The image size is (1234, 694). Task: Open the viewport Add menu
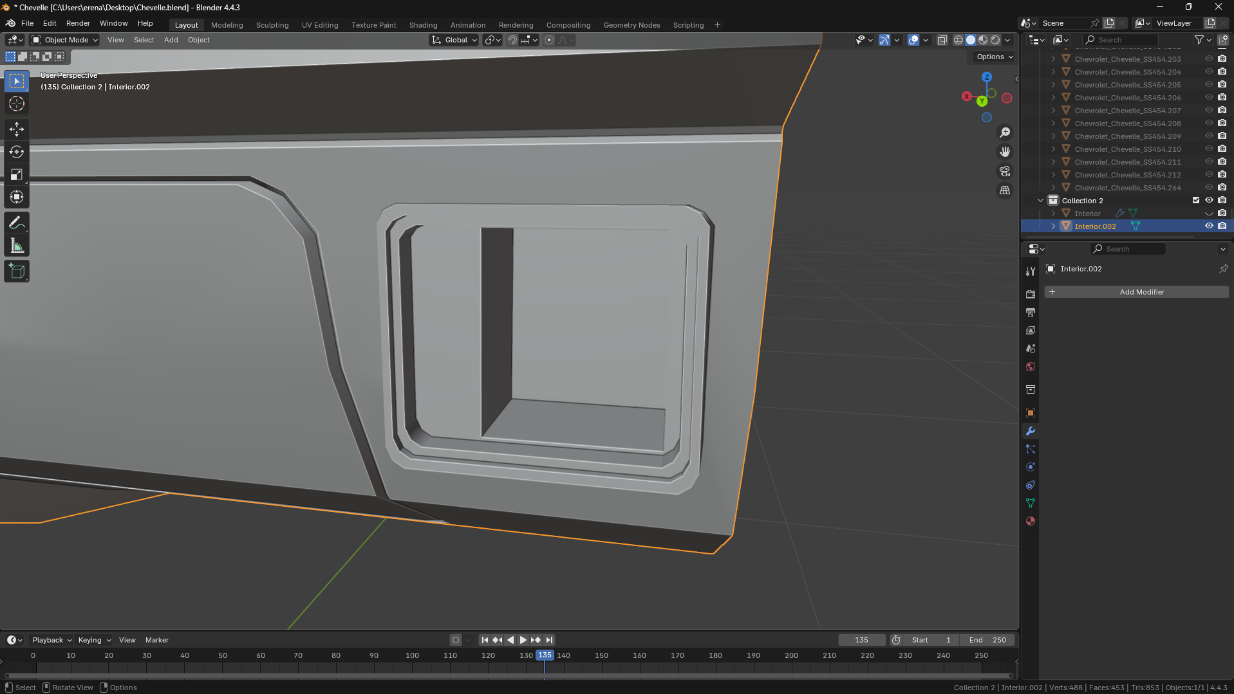coord(171,40)
